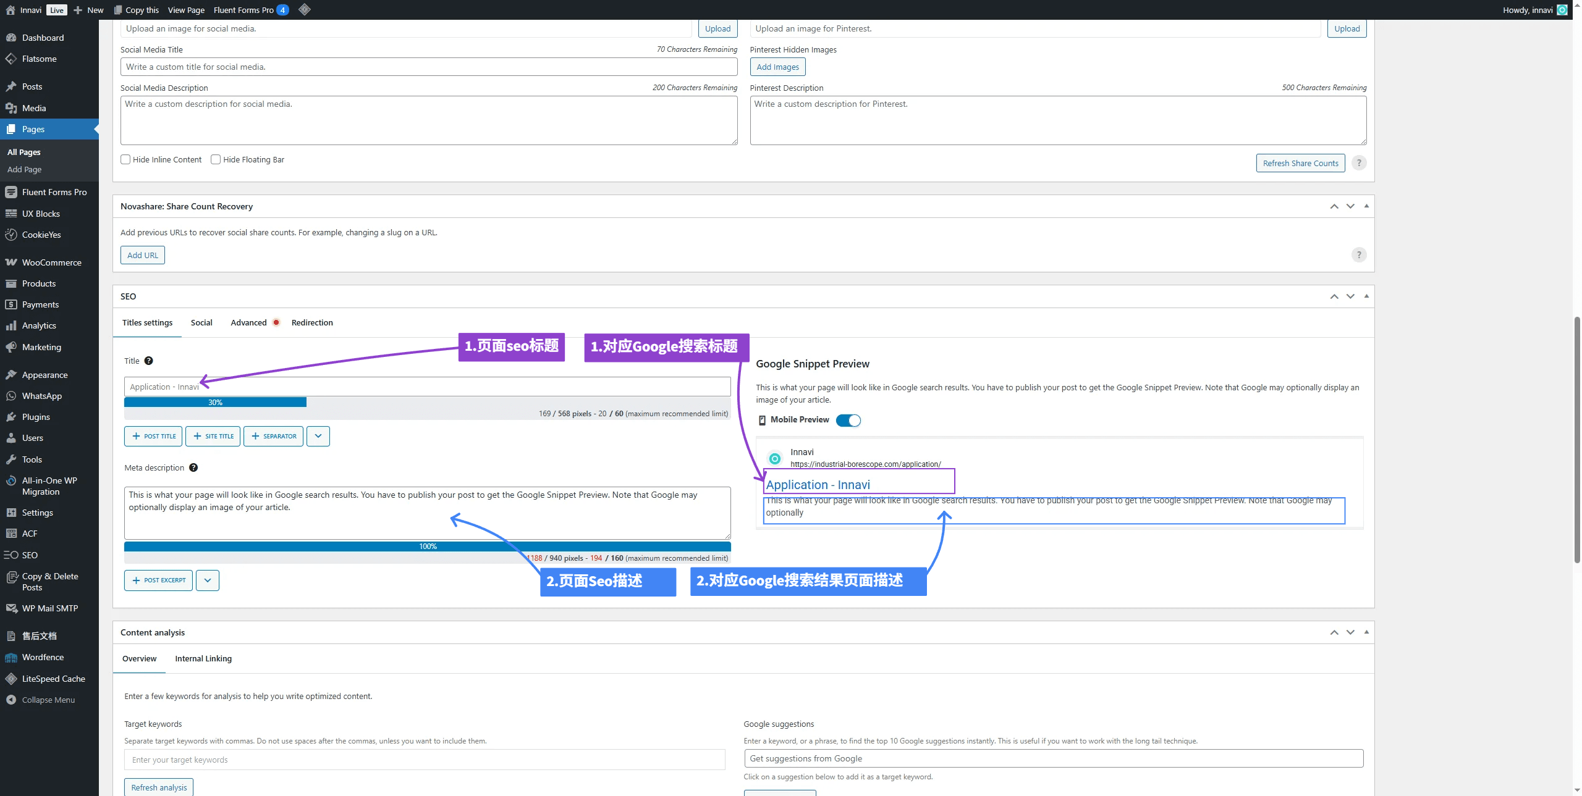Click the Title help question icon
1582x796 pixels.
pos(148,361)
